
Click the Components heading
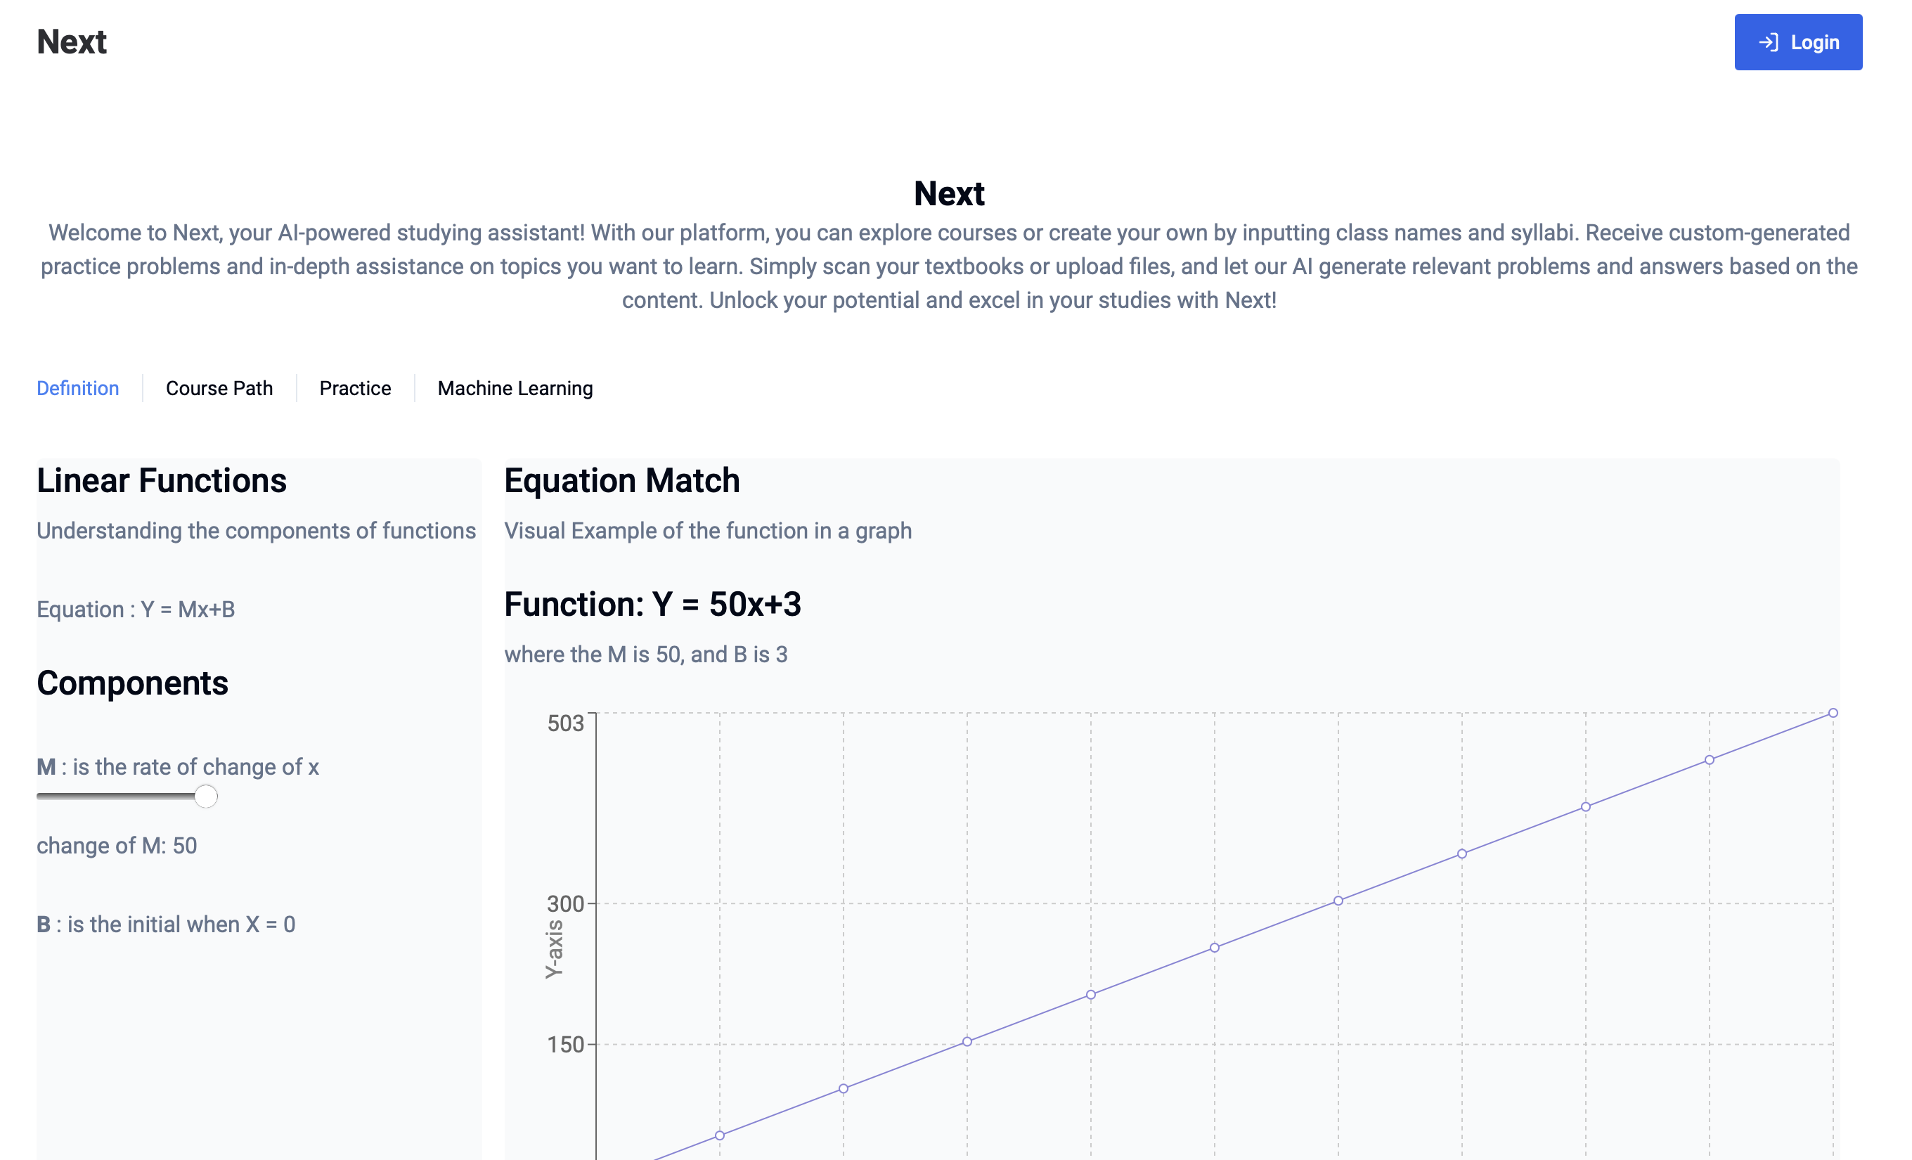pos(133,683)
